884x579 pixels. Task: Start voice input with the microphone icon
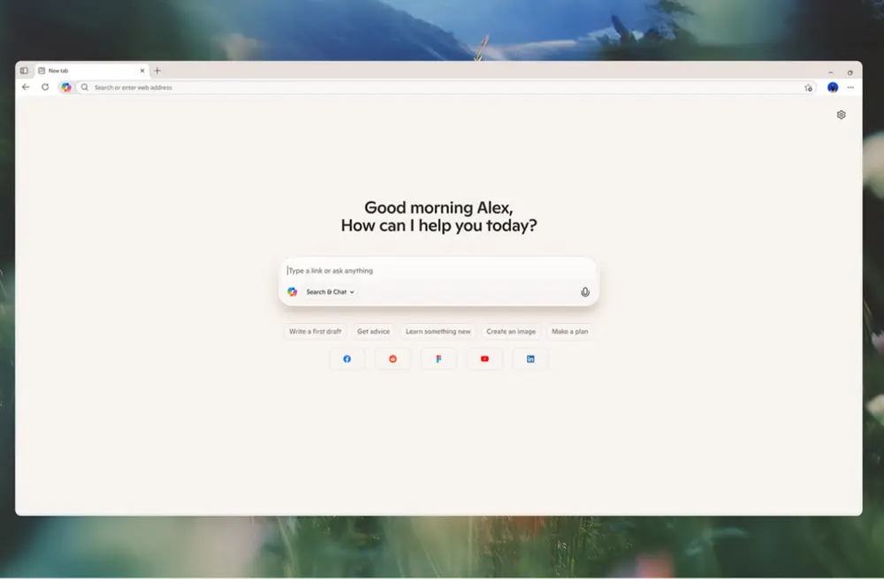tap(584, 291)
